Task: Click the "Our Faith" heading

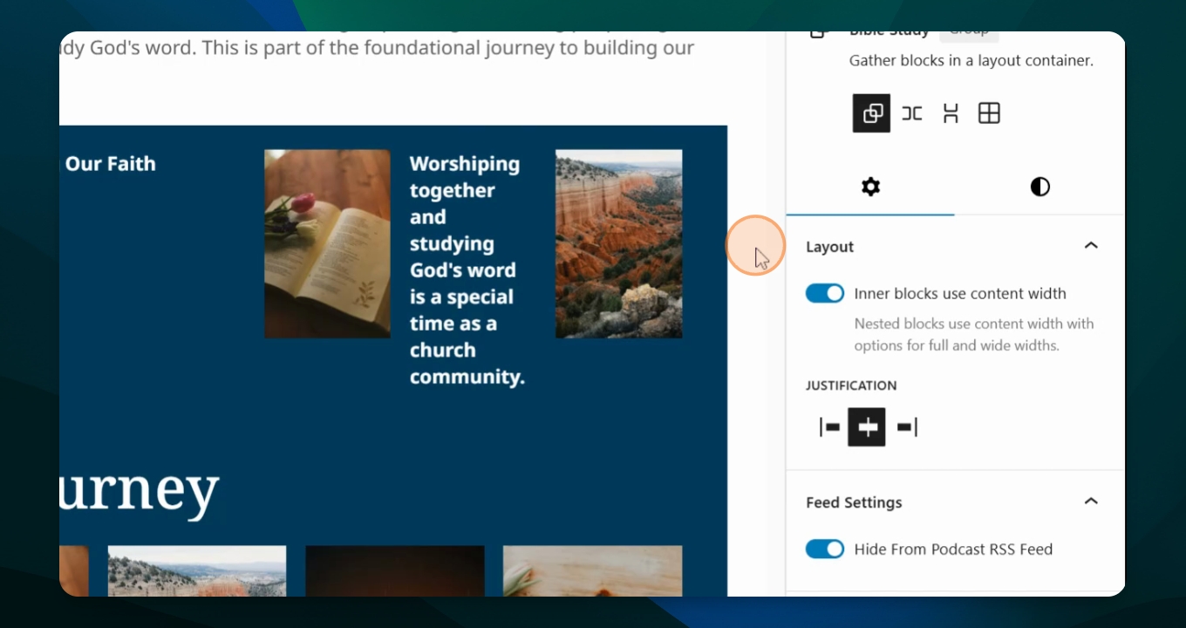Action: pos(110,164)
